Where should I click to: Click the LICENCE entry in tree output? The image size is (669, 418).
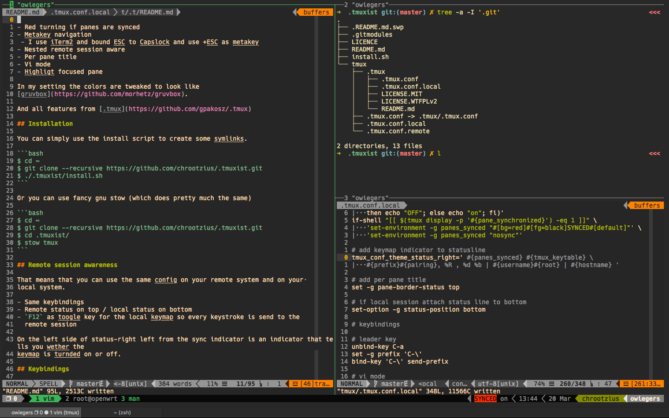coord(365,42)
